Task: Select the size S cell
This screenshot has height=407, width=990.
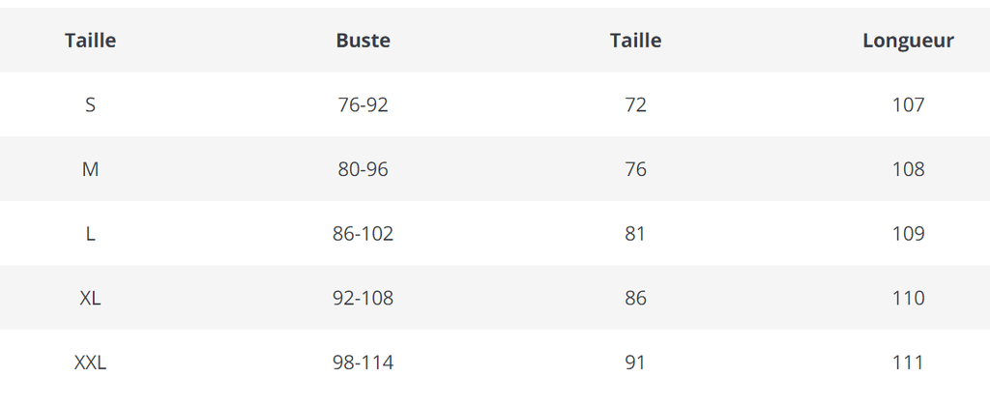Action: tap(90, 104)
